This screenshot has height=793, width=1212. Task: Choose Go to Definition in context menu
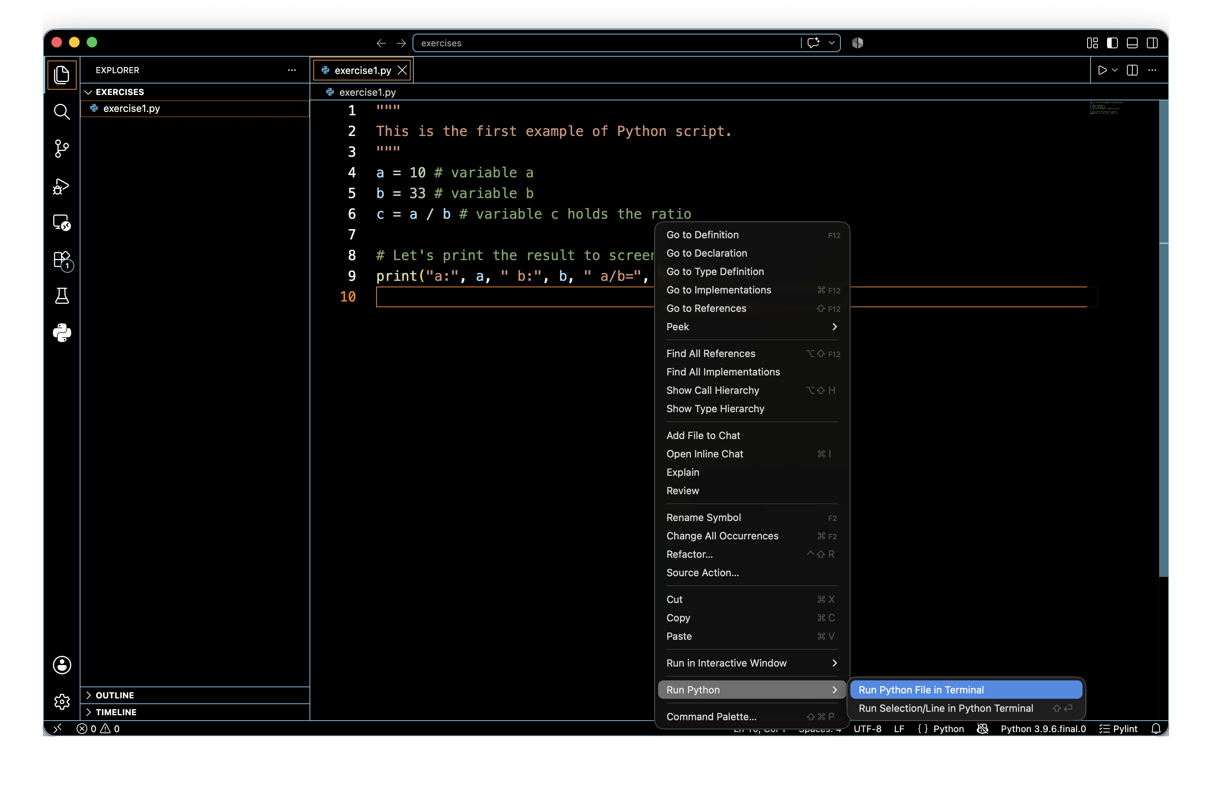pyautogui.click(x=752, y=235)
